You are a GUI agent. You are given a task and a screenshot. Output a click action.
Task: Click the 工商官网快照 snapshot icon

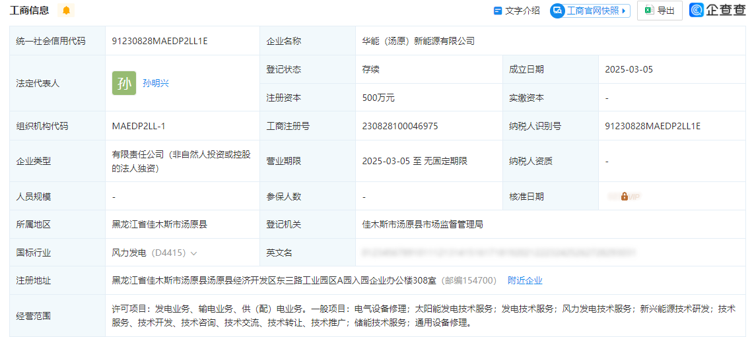coord(557,11)
